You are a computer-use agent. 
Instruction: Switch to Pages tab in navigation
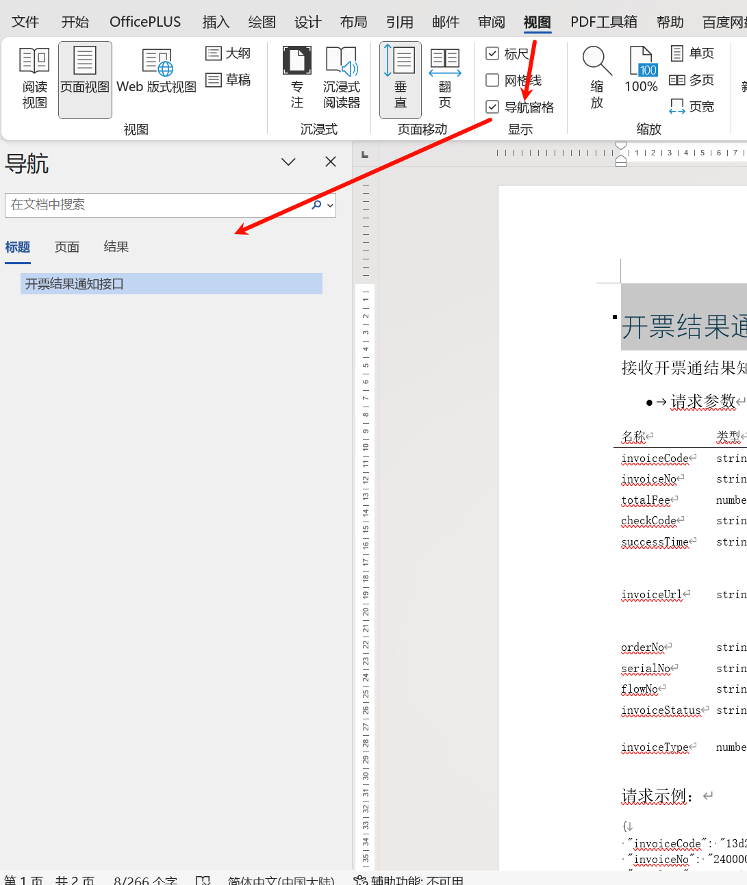pos(67,247)
